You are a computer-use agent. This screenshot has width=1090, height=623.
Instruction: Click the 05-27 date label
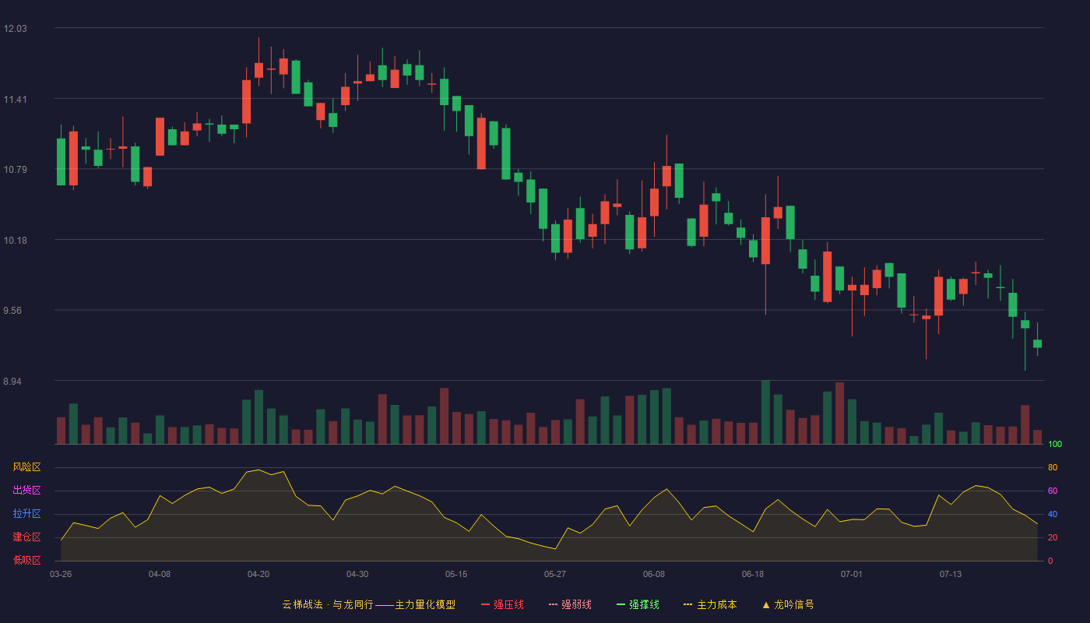pos(555,574)
